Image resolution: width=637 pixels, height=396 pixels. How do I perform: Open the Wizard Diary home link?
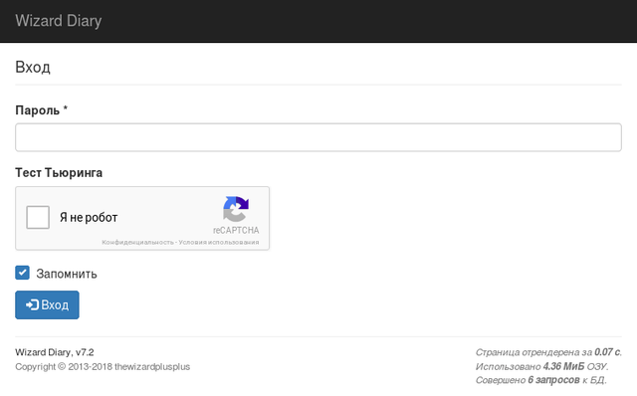tap(59, 21)
